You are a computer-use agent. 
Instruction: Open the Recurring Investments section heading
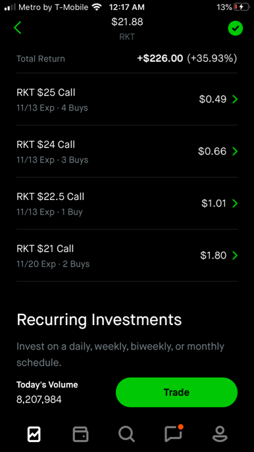click(x=99, y=319)
